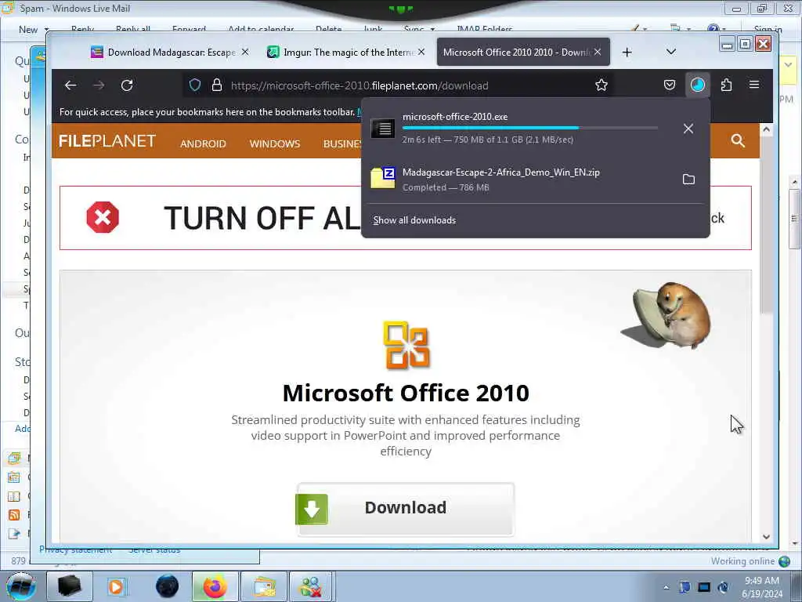Open the tracking protection shield icon
Viewport: 802px width, 602px height.
(195, 85)
